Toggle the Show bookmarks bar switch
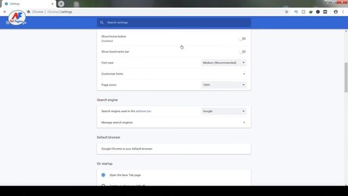This screenshot has width=348, height=196. (242, 52)
